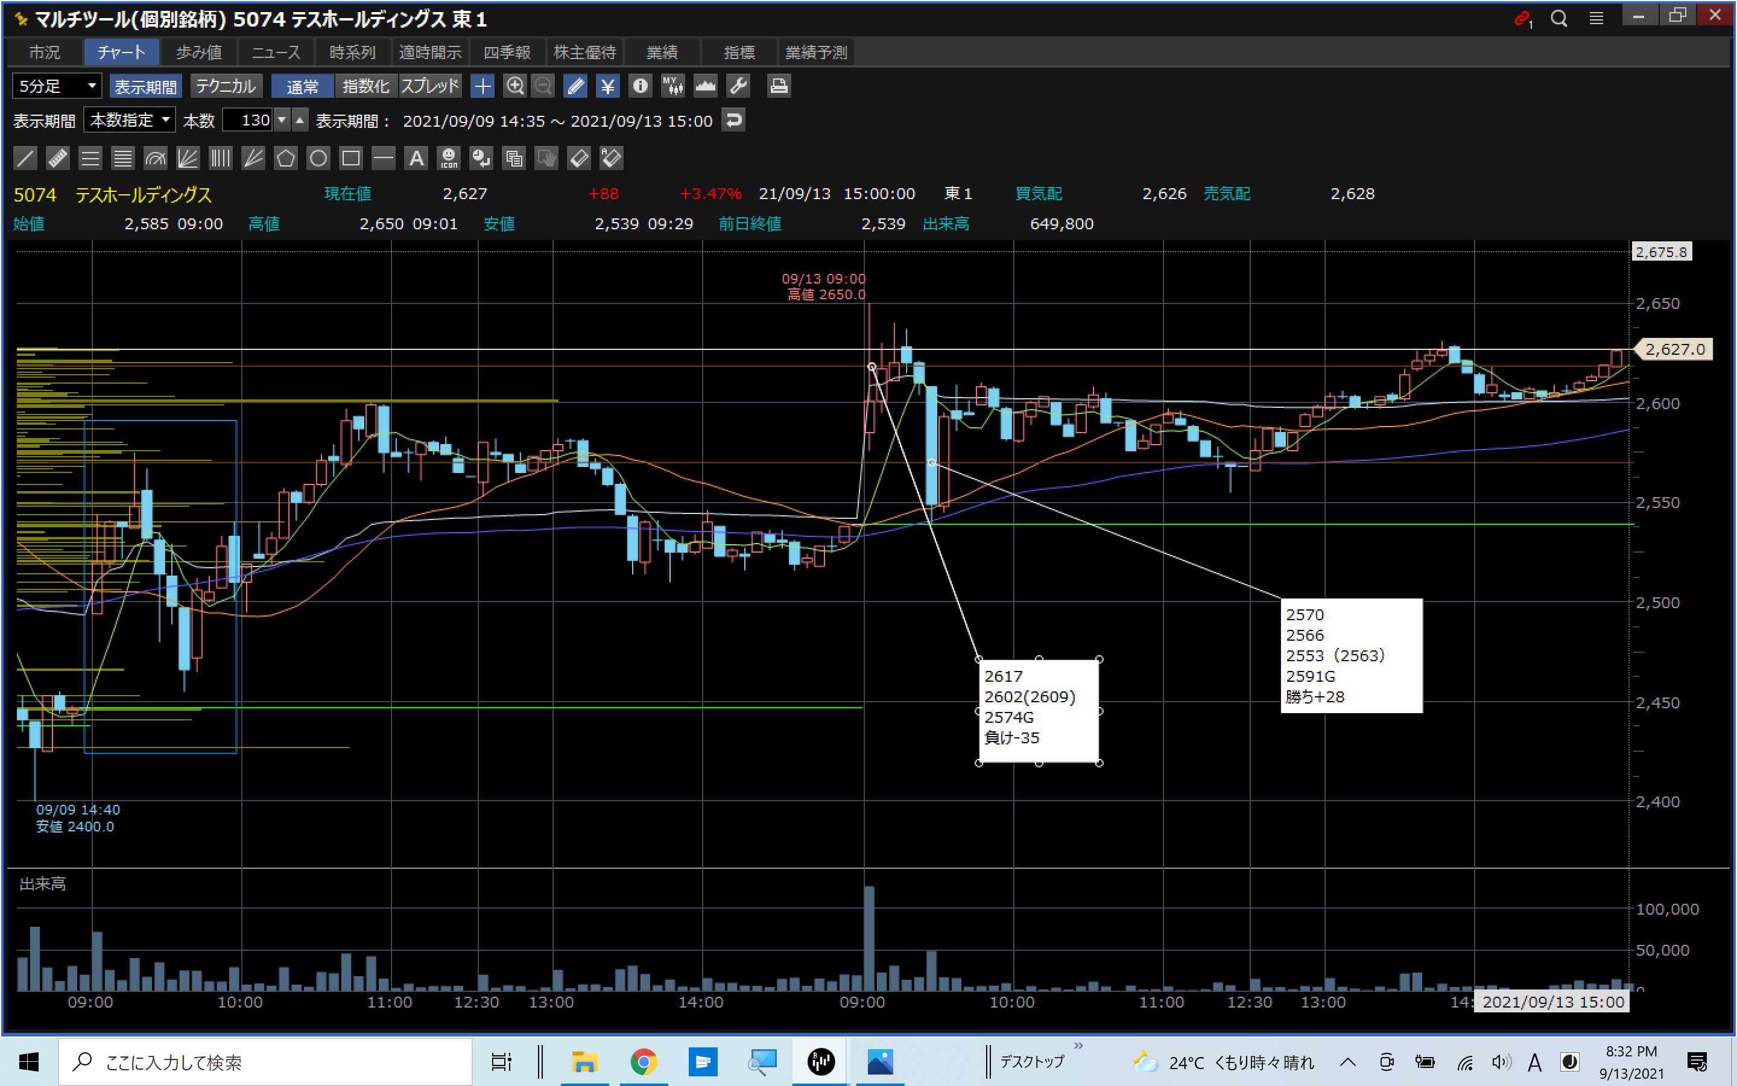Select the ellipse drawing tool
1737x1086 pixels.
318,158
